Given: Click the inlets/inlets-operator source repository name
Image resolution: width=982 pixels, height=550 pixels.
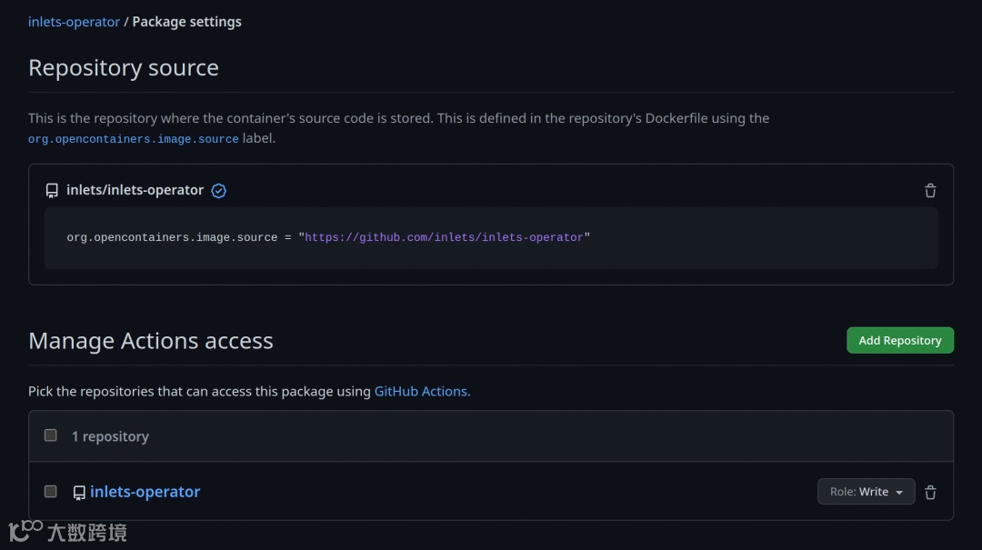Looking at the screenshot, I should pyautogui.click(x=135, y=190).
